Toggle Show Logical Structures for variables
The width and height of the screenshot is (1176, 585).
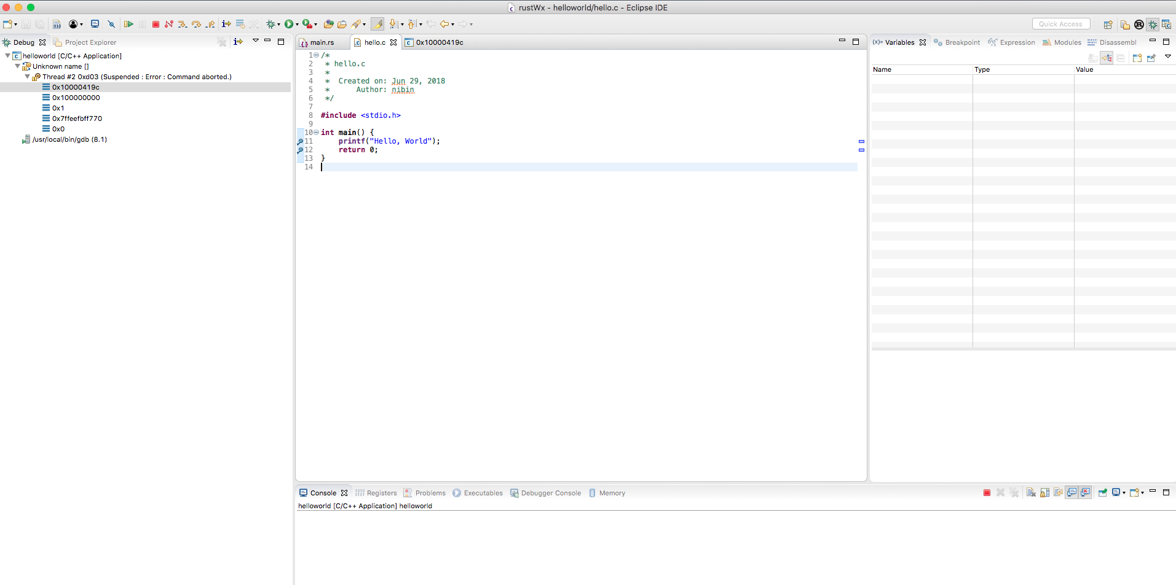click(x=1107, y=57)
